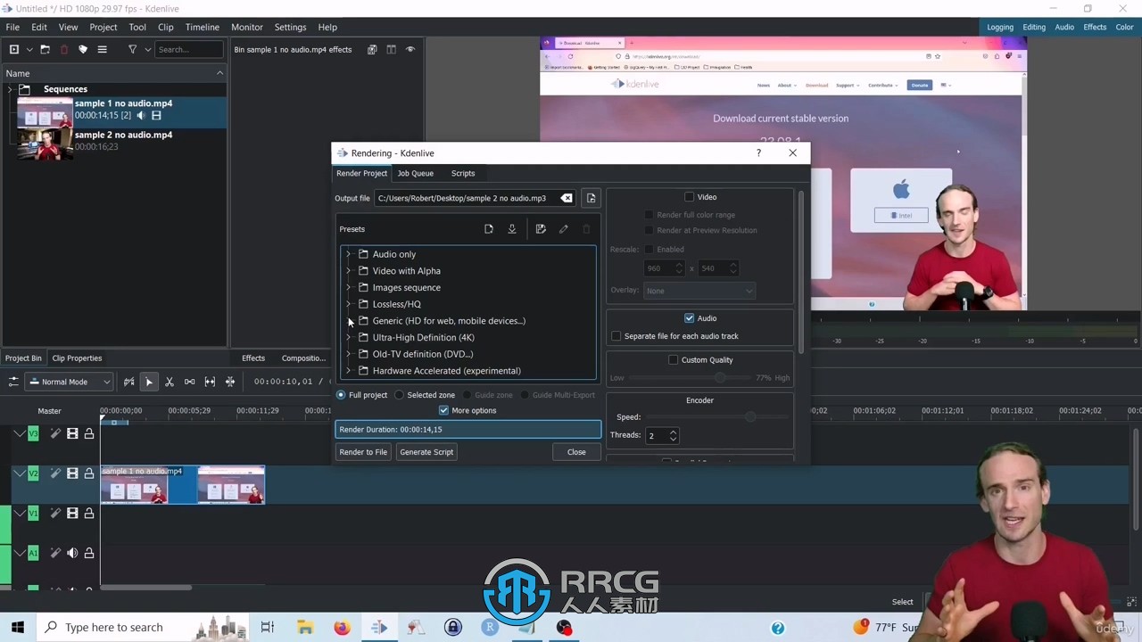Click the tag icon in Project Bin toolbar

[83, 50]
